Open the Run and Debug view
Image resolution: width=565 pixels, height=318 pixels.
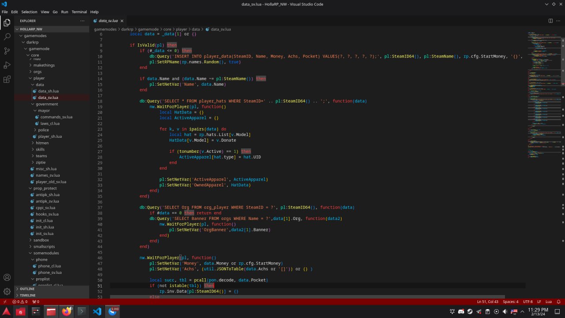[x=7, y=65]
